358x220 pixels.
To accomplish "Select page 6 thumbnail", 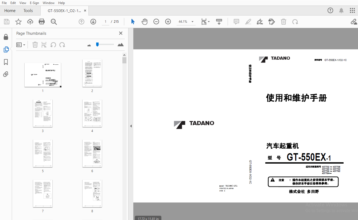I will 92,153.
